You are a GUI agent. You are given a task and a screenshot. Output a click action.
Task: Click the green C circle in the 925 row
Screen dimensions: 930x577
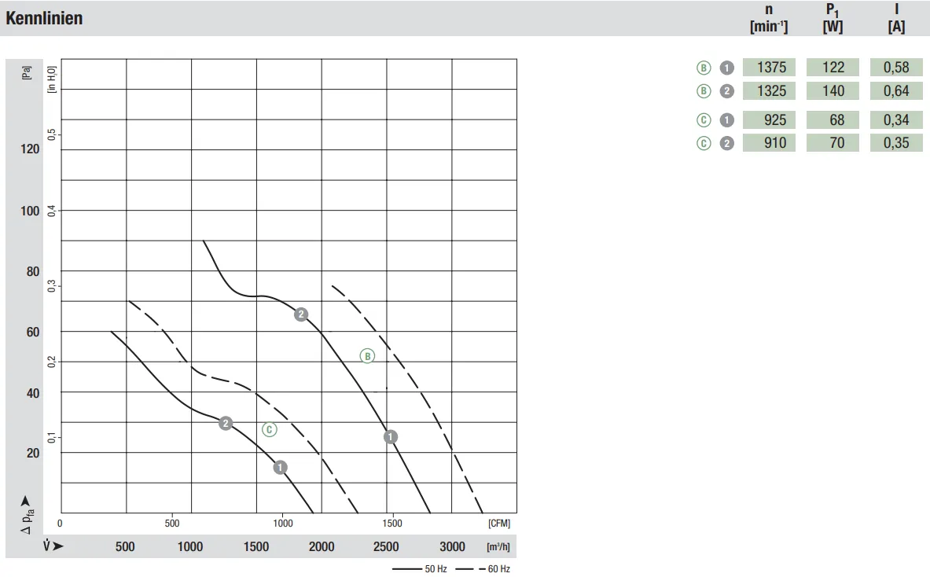(x=704, y=119)
